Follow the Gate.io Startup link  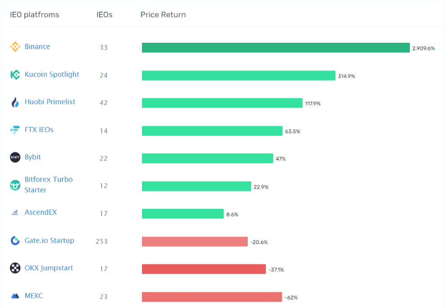tap(49, 240)
